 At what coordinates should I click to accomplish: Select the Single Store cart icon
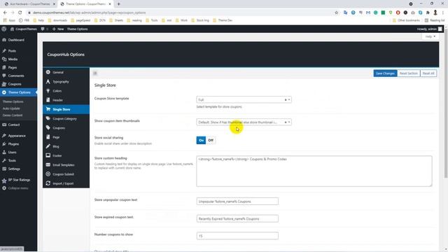48,109
